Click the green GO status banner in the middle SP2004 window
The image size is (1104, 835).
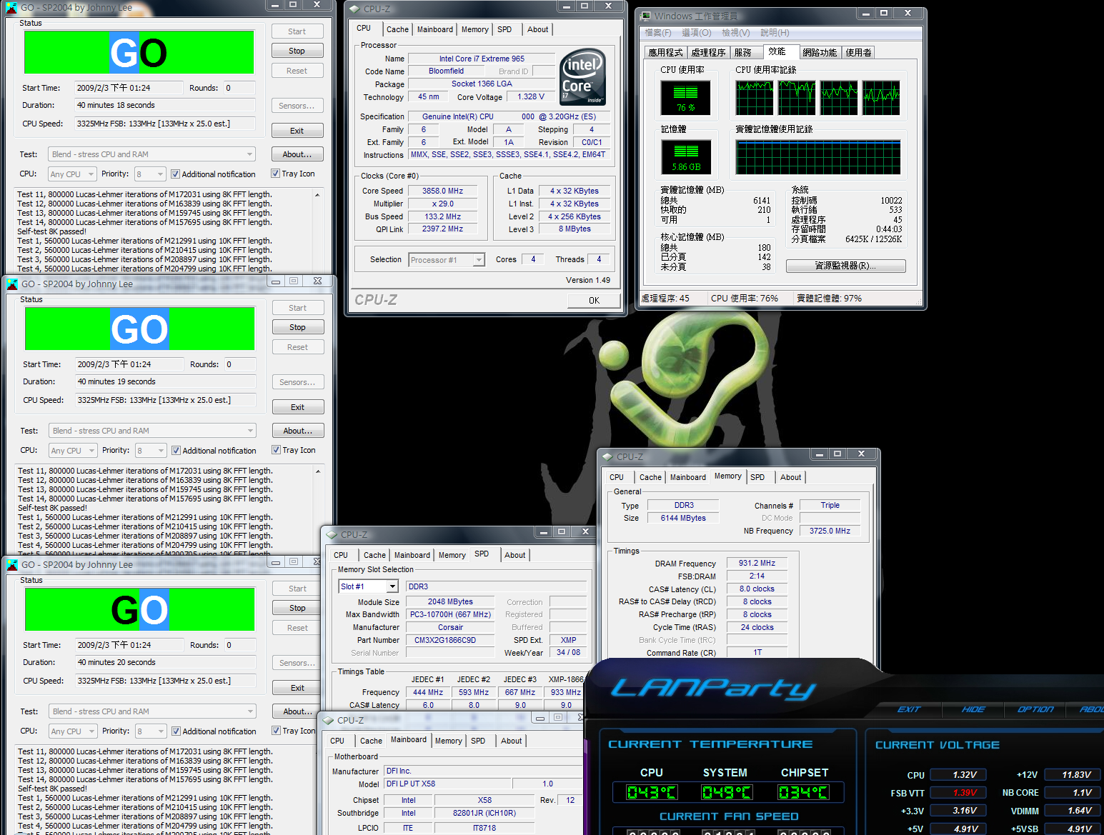click(x=139, y=329)
